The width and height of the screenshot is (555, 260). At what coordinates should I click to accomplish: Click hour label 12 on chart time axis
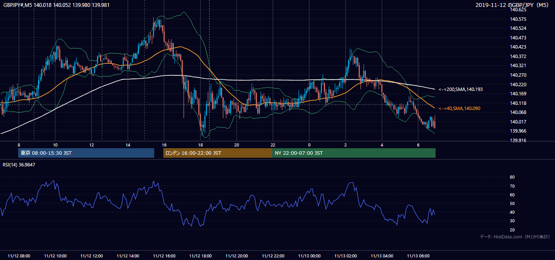pyautogui.click(x=92, y=145)
